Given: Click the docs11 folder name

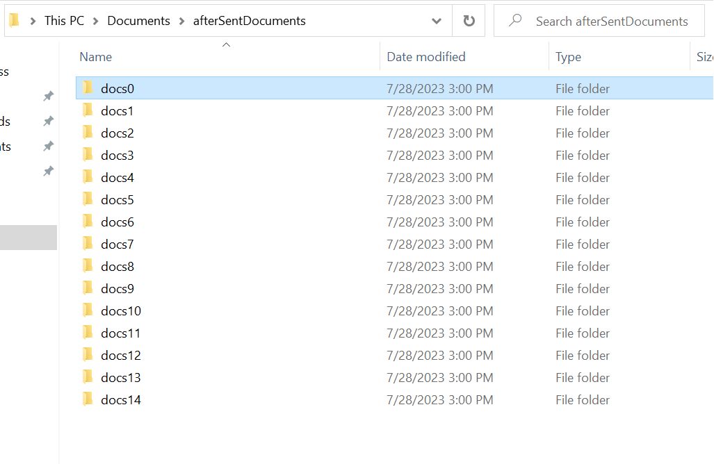Looking at the screenshot, I should point(121,333).
